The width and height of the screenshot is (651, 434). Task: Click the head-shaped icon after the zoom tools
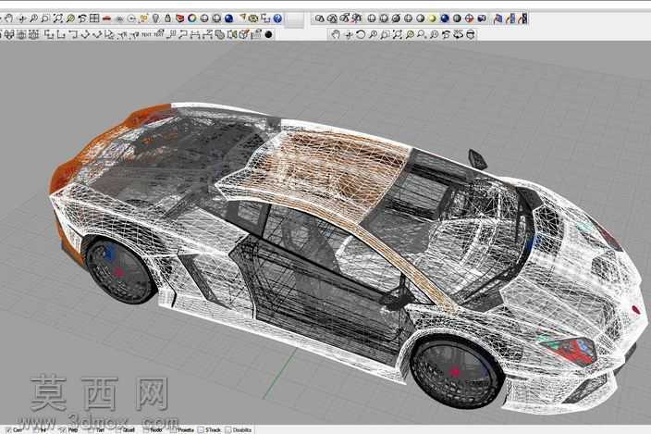(471, 34)
